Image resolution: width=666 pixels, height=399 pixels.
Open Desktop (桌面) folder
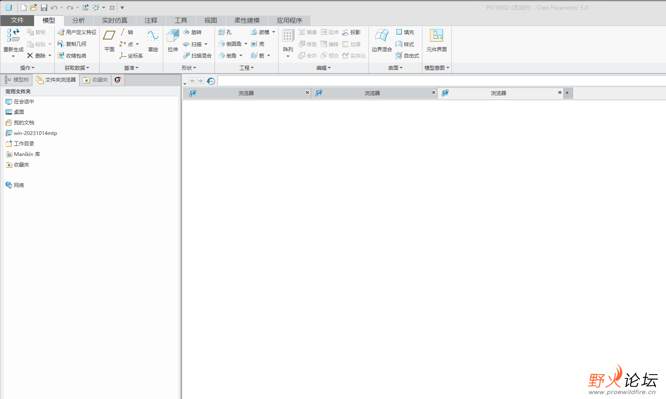point(15,112)
